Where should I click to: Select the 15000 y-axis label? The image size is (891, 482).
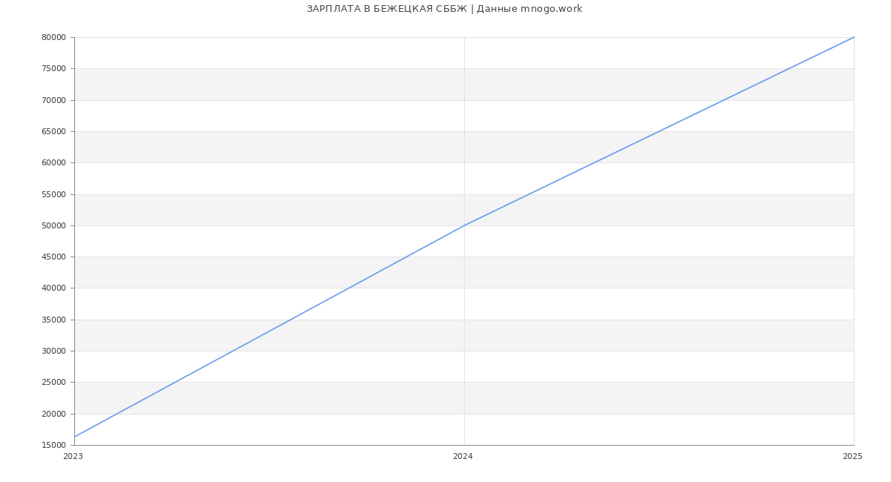(53, 446)
